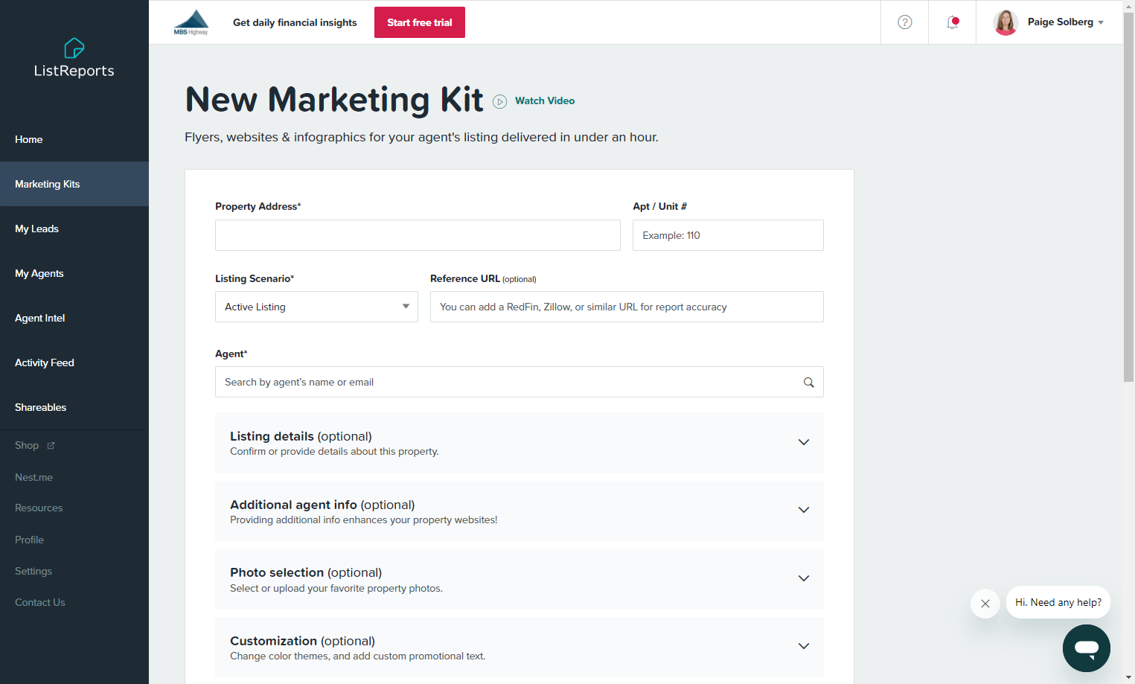Open the Nest.me link
This screenshot has width=1135, height=684.
click(x=33, y=477)
